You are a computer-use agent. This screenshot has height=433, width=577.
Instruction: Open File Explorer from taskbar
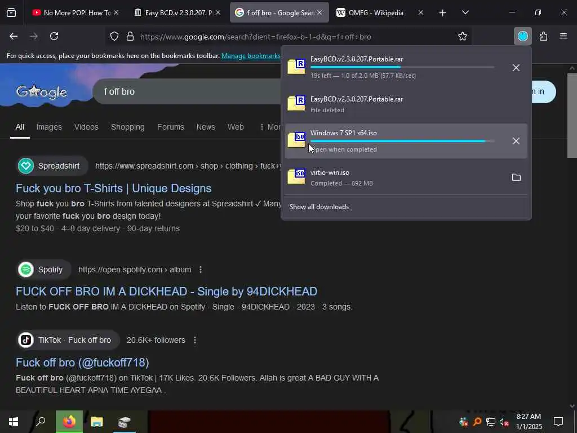pyautogui.click(x=97, y=422)
